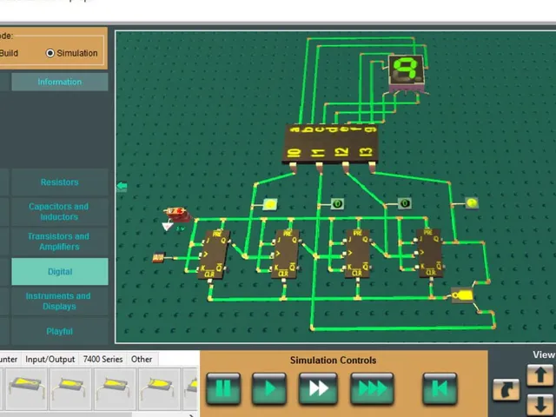This screenshot has height=417, width=556.
Task: Run the simulation at double speed
Action: [318, 388]
